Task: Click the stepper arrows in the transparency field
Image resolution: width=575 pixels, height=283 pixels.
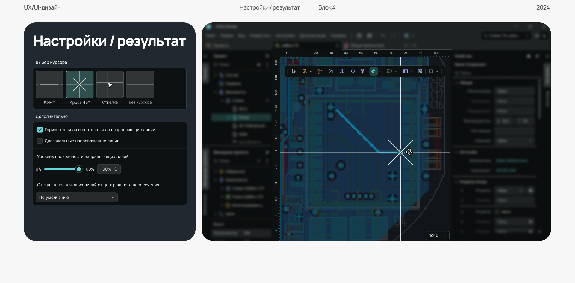Action: [x=116, y=169]
